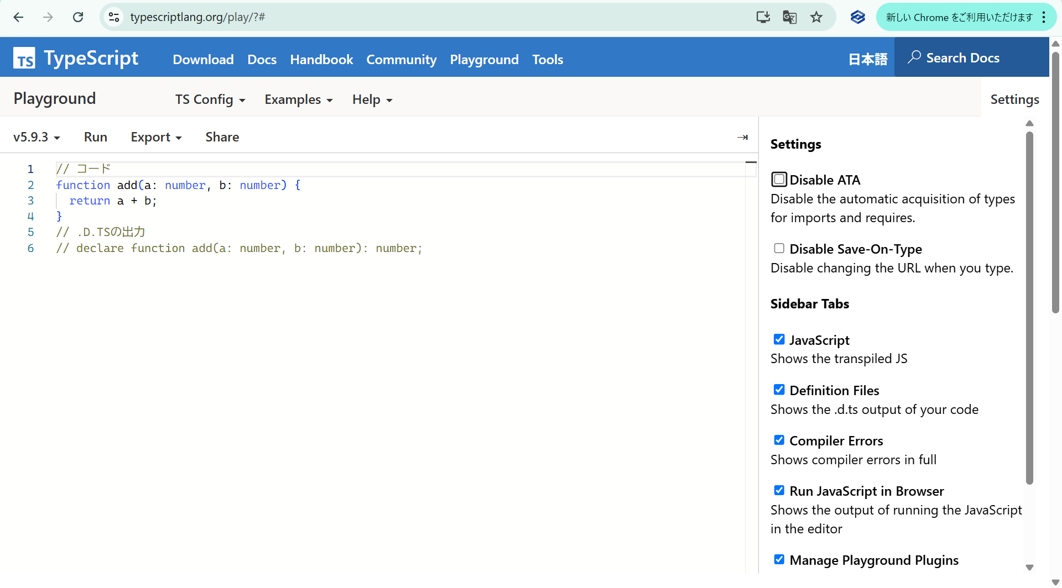Click the install app icon in address bar
This screenshot has width=1062, height=588.
click(763, 17)
